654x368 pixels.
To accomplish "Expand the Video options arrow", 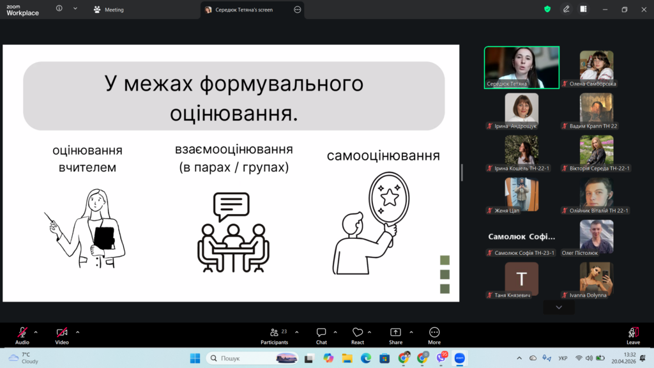I will 78,332.
